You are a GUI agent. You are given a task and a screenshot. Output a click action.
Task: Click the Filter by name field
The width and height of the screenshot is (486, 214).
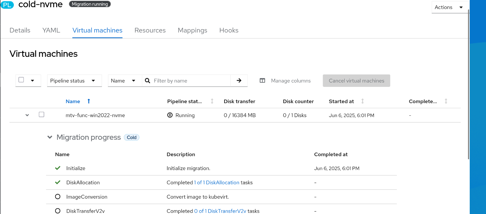point(190,81)
